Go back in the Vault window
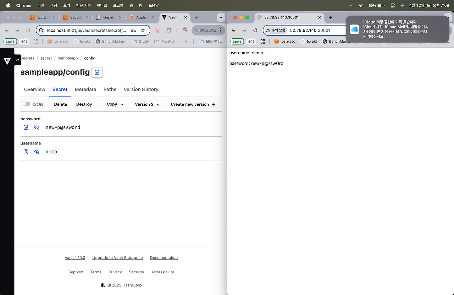Viewport: 454px width, 295px height. [x=7, y=31]
